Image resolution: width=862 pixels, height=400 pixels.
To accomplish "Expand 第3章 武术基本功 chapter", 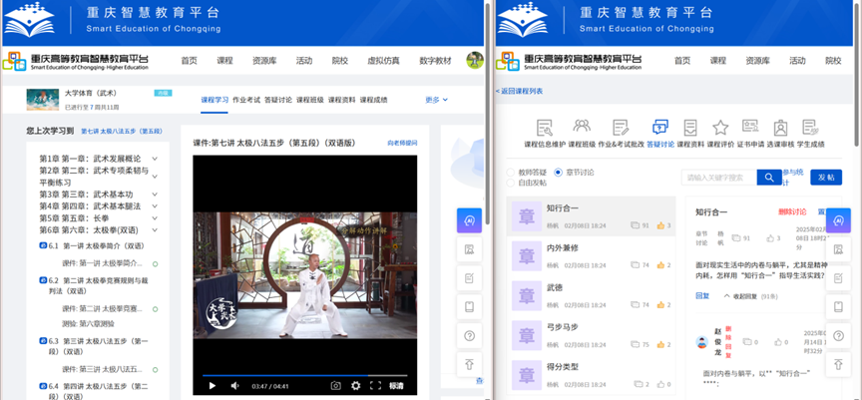I will (155, 194).
